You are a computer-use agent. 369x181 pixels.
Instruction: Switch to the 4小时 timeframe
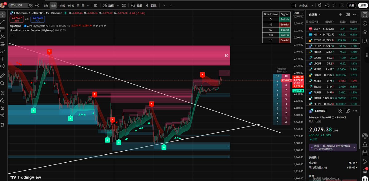tap(71, 6)
